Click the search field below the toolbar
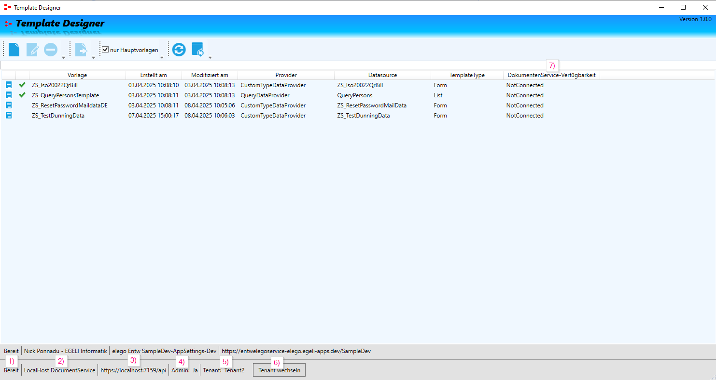The image size is (716, 380). pyautogui.click(x=358, y=65)
